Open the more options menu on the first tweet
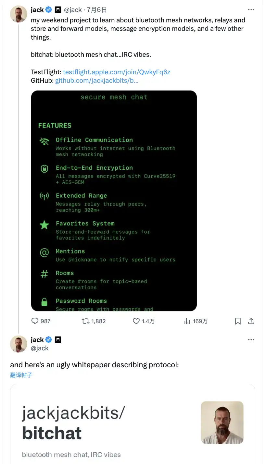This screenshot has height=464, width=265. tap(251, 9)
